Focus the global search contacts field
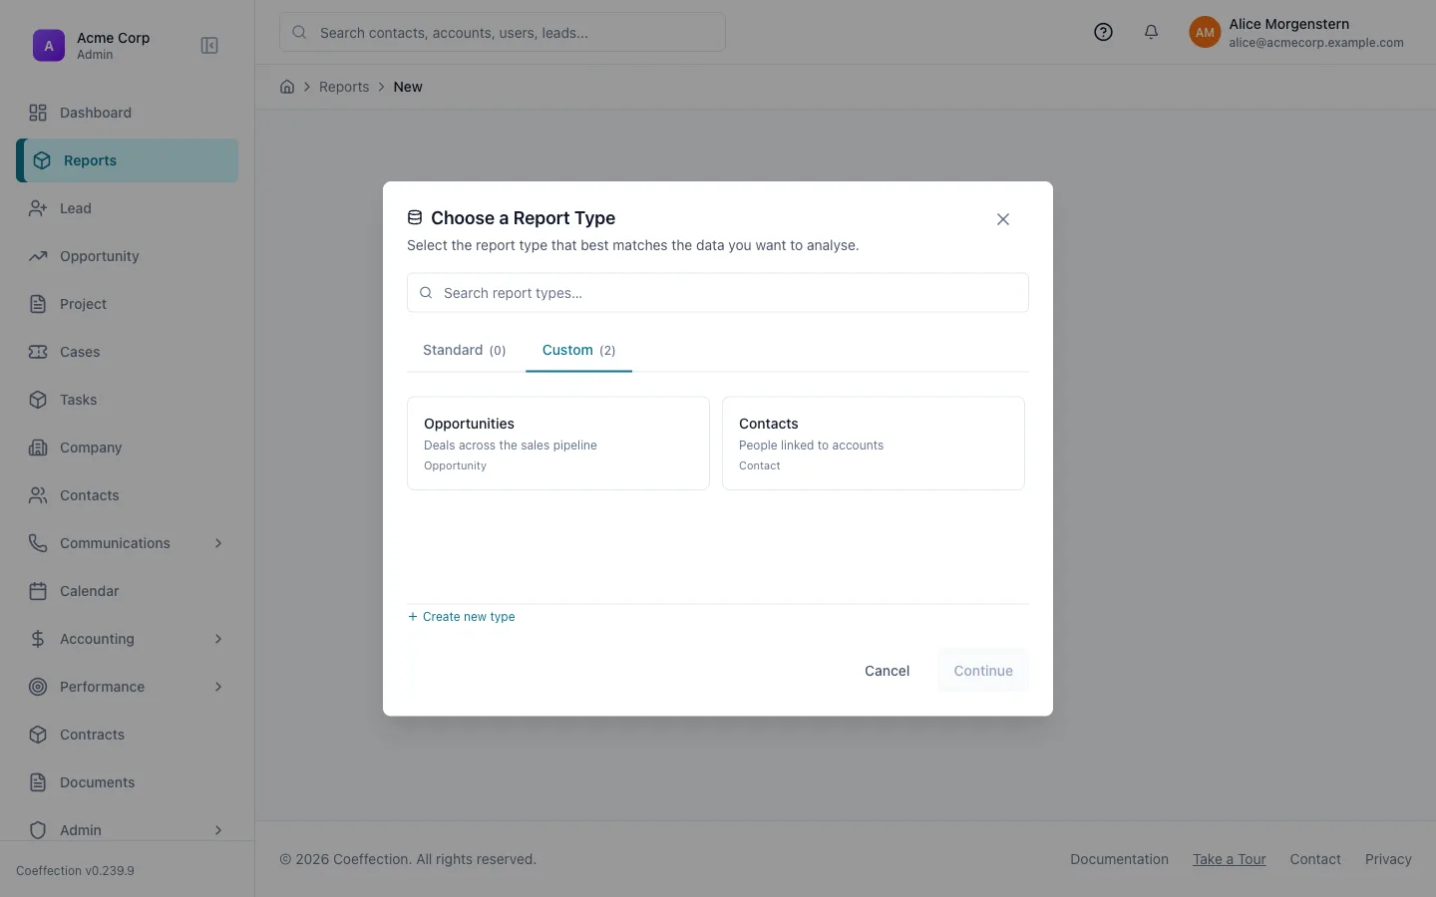This screenshot has width=1436, height=897. [x=503, y=32]
